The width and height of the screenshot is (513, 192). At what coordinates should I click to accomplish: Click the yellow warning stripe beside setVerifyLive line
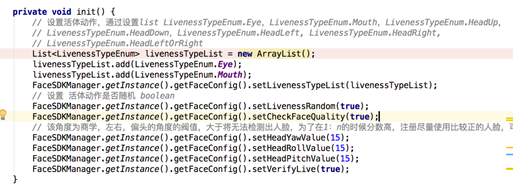tap(509, 169)
